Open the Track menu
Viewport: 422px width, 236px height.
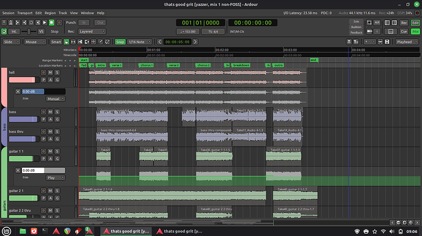coord(63,13)
